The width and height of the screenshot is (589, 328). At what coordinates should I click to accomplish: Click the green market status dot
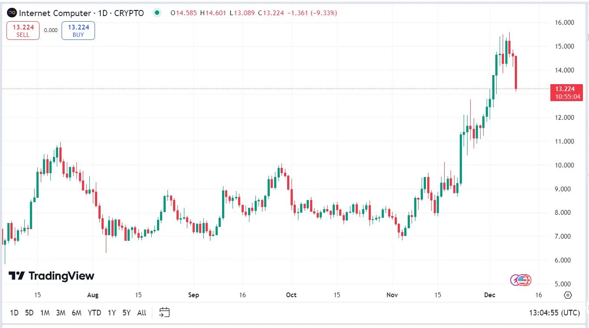click(x=157, y=13)
